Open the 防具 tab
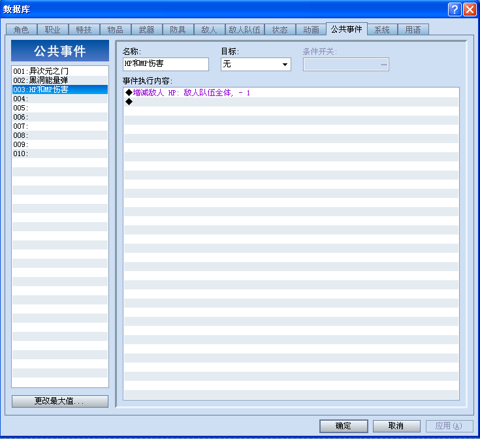The height and width of the screenshot is (439, 480). pyautogui.click(x=178, y=29)
